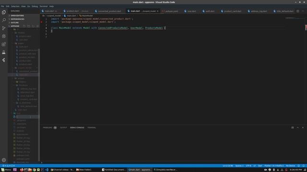Toggle the breakpoint on line 2
The image size is (307, 172).
point(41,22)
